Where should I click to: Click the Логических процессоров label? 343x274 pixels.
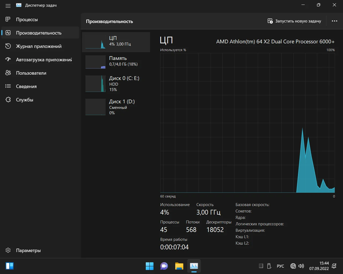click(x=260, y=224)
